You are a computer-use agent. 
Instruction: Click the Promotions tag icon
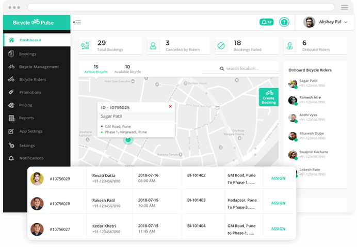11,92
